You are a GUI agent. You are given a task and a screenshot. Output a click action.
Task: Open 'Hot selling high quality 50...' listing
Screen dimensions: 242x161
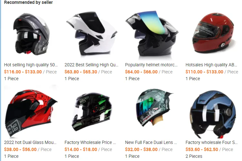31,65
